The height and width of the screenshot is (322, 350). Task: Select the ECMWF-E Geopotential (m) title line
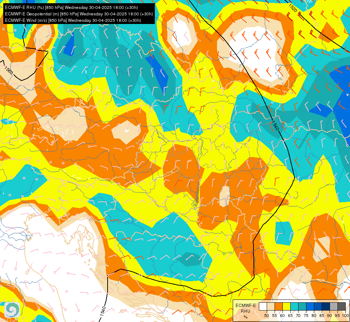79,14
